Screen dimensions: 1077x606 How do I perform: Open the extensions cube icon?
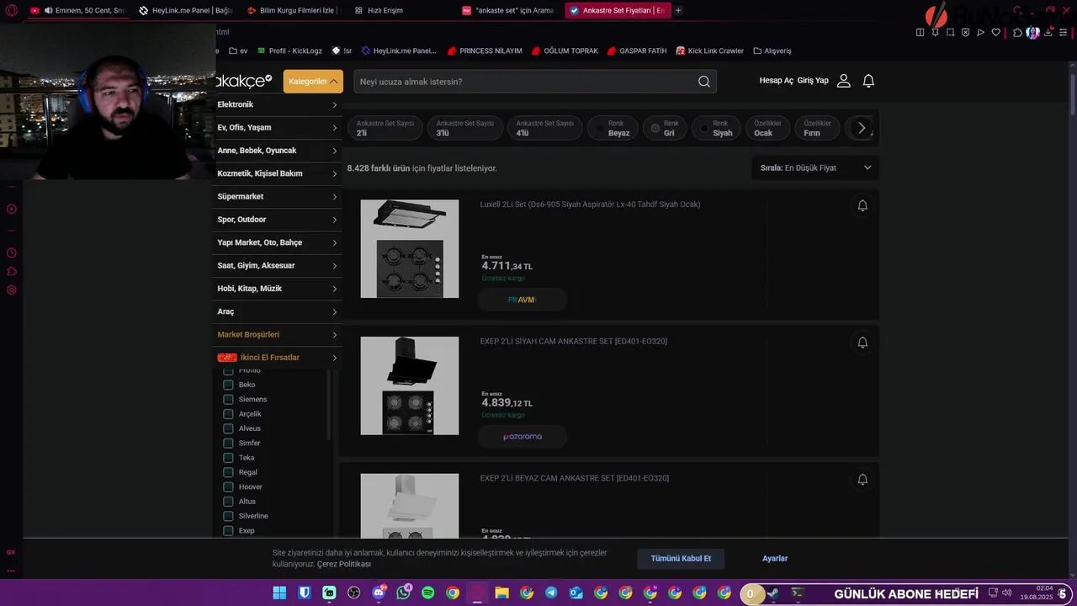point(1017,32)
